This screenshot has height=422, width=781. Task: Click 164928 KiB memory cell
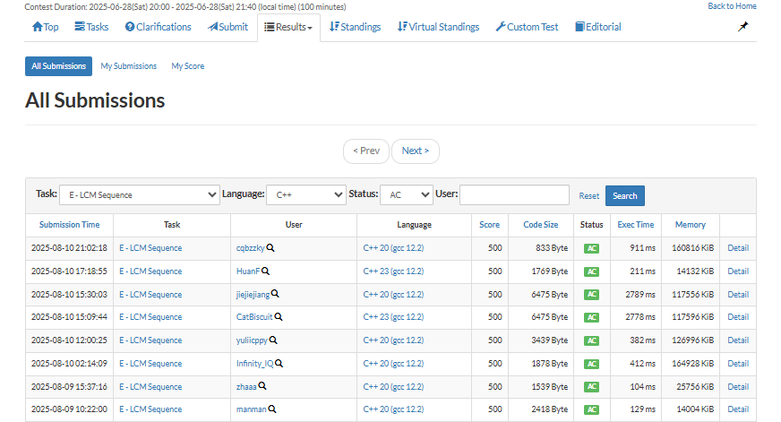pos(692,364)
